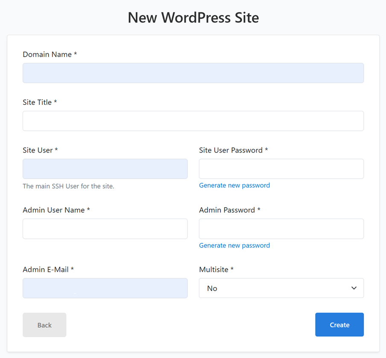
Task: Click the 'New WordPress Site' heading
Action: tap(193, 18)
